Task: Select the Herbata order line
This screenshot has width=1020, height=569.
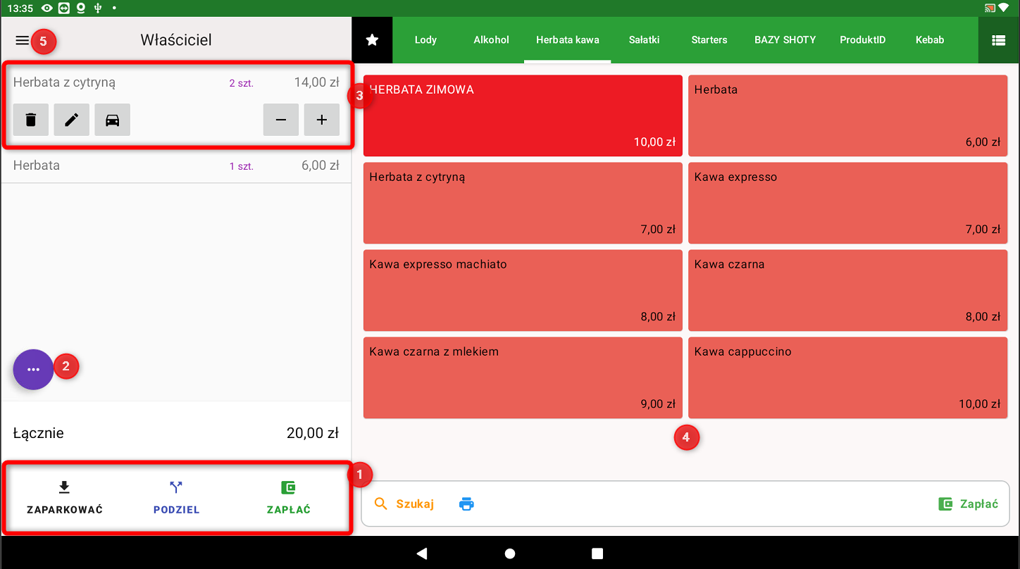Action: [x=176, y=166]
